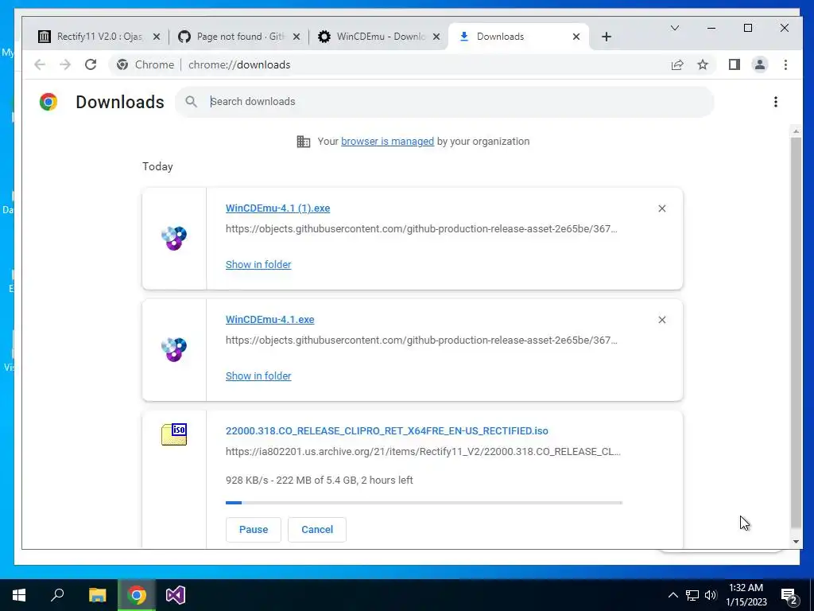814x611 pixels.
Task: Click the Chrome site info icon in address bar
Action: click(x=122, y=64)
